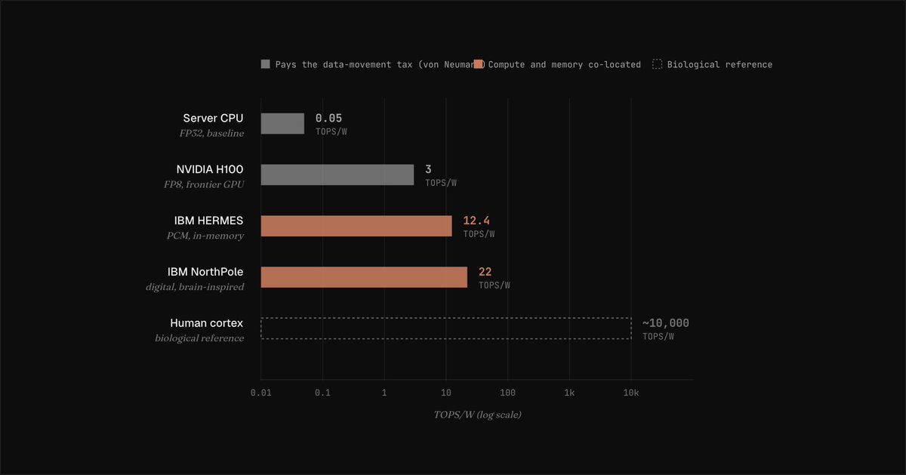The image size is (906, 475).
Task: Click the 22 value label
Action: click(485, 272)
